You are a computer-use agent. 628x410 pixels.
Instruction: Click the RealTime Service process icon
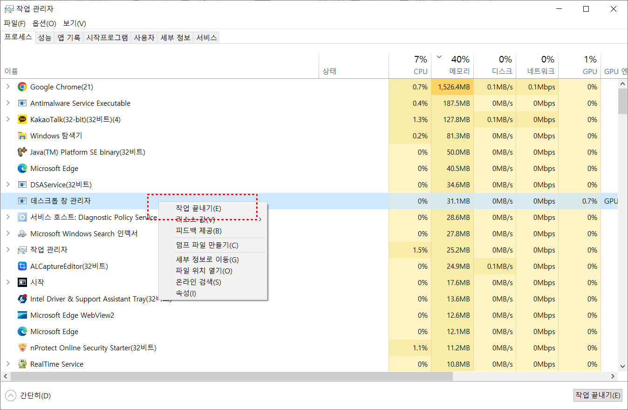click(x=22, y=364)
